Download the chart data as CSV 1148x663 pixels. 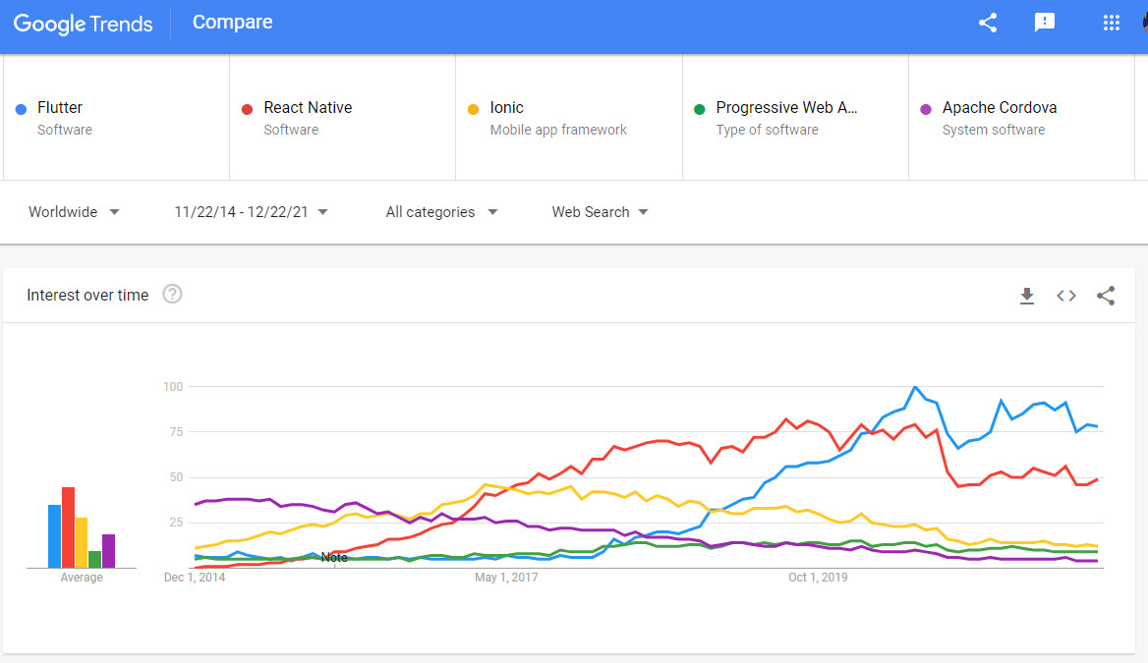click(x=1027, y=296)
